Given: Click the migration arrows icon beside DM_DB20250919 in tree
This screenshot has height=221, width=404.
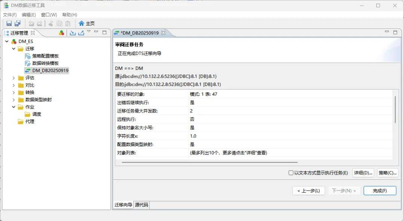Looking at the screenshot, I should click(x=28, y=70).
